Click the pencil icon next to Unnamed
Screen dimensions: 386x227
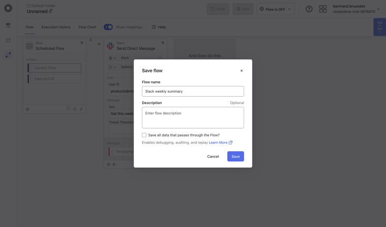point(51,11)
